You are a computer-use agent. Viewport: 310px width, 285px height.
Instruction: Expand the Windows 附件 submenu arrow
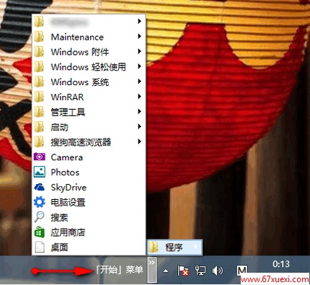139,51
